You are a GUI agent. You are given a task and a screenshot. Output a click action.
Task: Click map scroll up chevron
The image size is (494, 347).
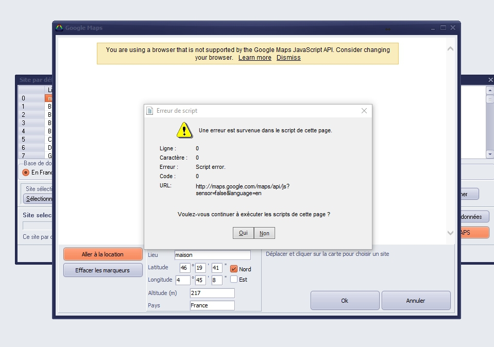(x=451, y=49)
